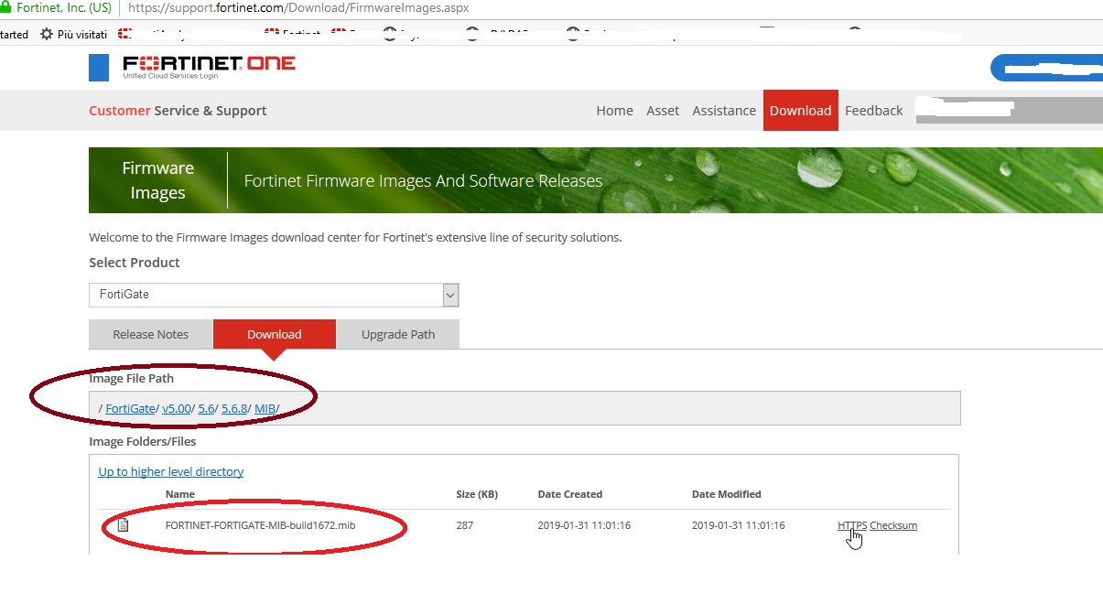The width and height of the screenshot is (1103, 593).
Task: Click the Date Modified value 2019-01-31 11:01:16
Action: 739,525
